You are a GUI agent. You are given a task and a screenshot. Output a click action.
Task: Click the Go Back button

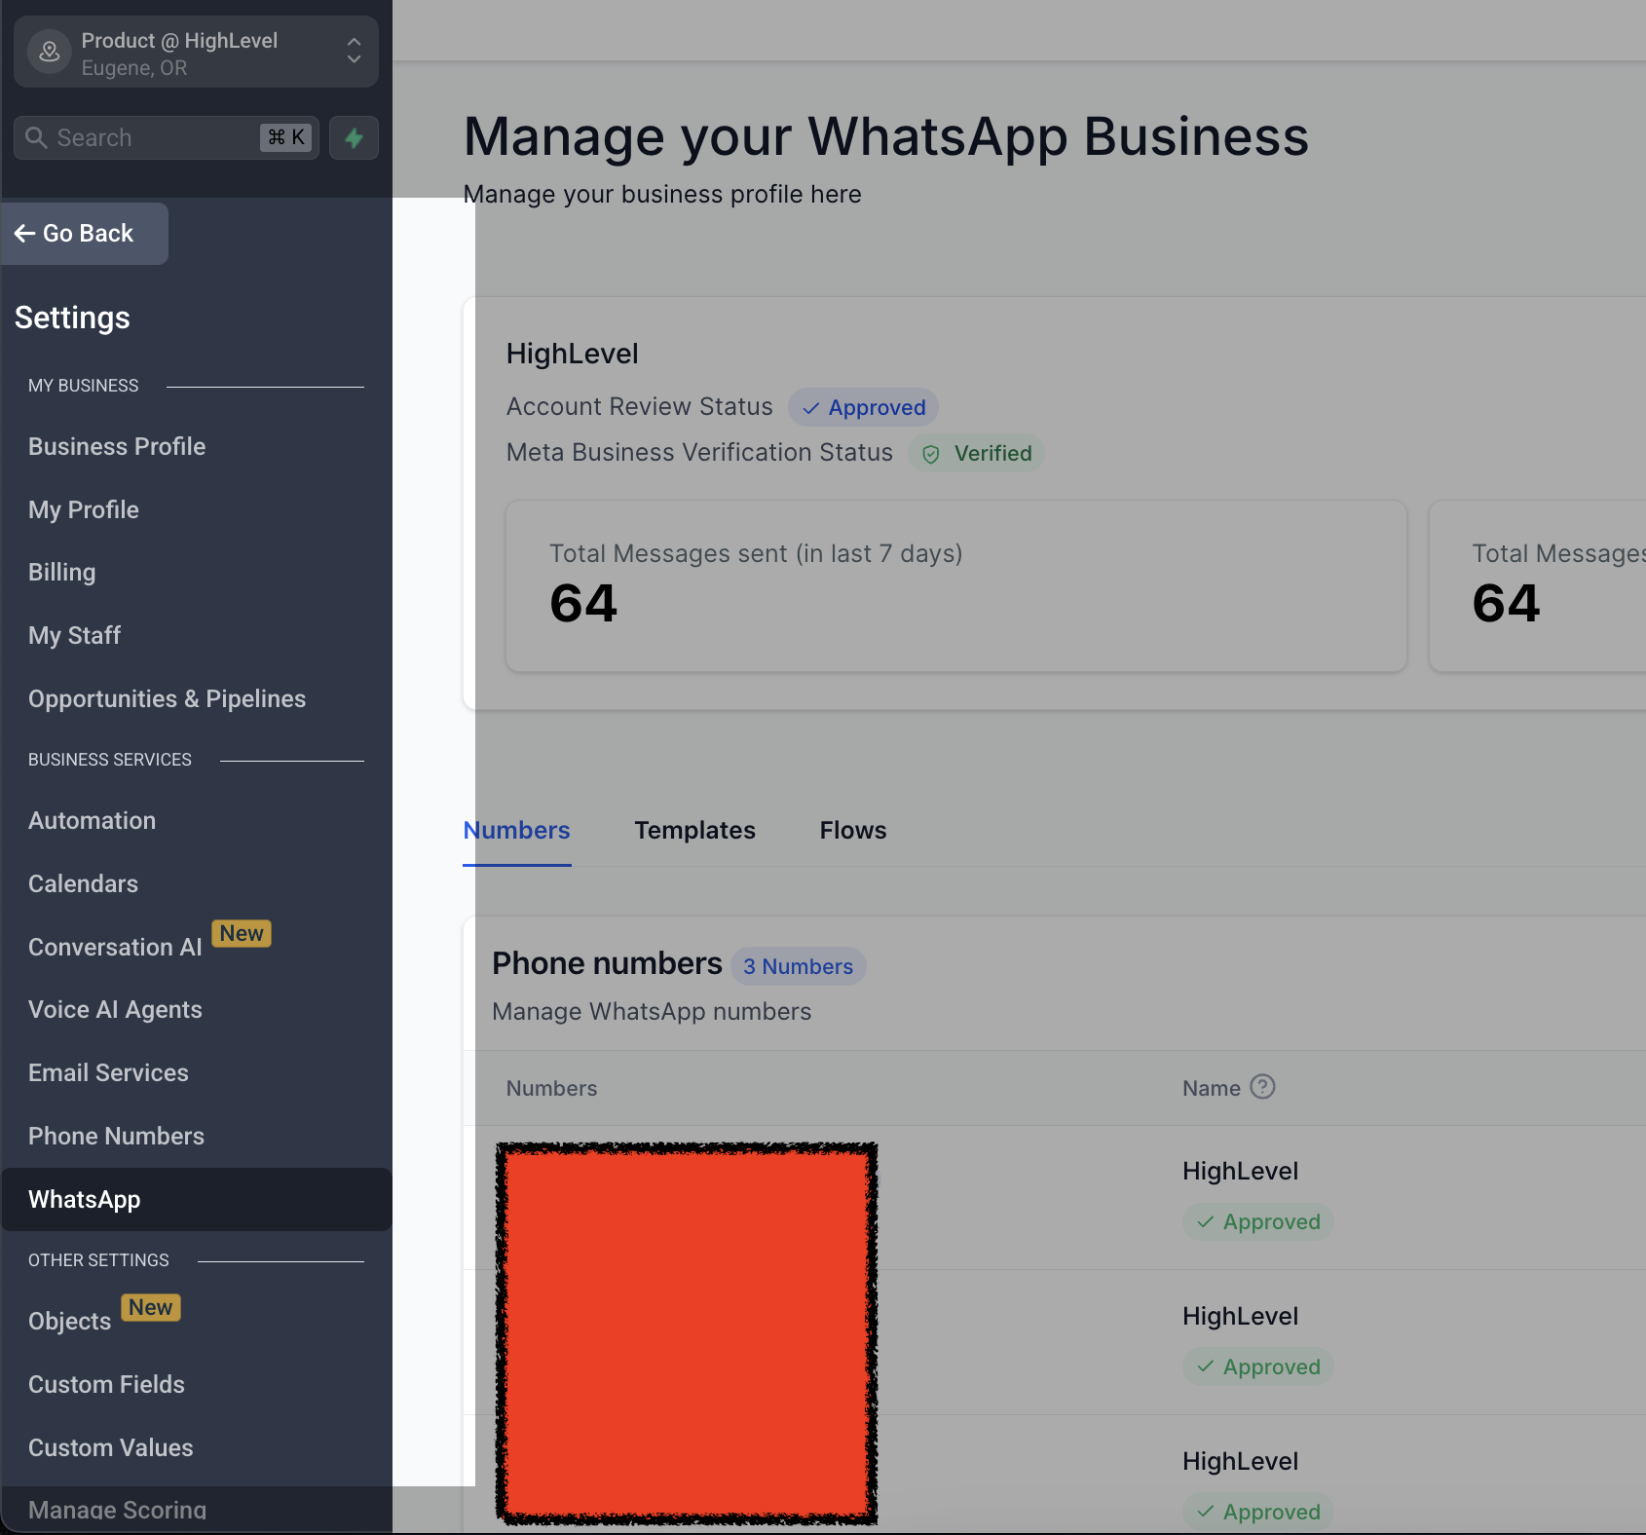(x=85, y=234)
